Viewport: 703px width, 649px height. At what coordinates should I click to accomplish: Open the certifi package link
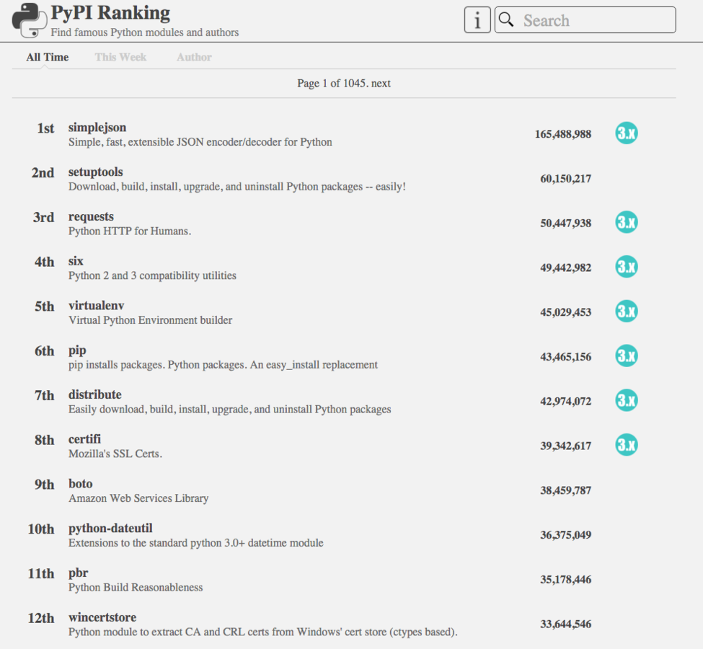tap(85, 439)
